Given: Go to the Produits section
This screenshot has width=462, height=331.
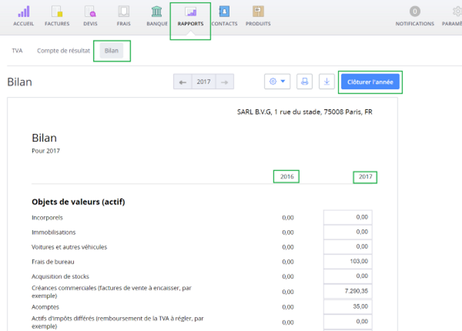Looking at the screenshot, I should tap(258, 13).
